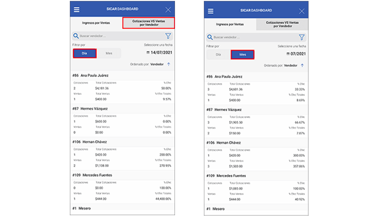Click the search magnifier icon on left screen
Screen dimensions: 377x218
(x=75, y=36)
